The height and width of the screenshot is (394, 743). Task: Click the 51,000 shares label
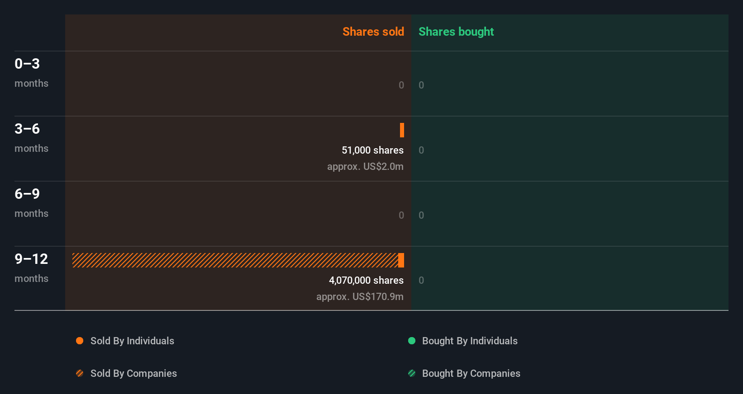coord(372,150)
